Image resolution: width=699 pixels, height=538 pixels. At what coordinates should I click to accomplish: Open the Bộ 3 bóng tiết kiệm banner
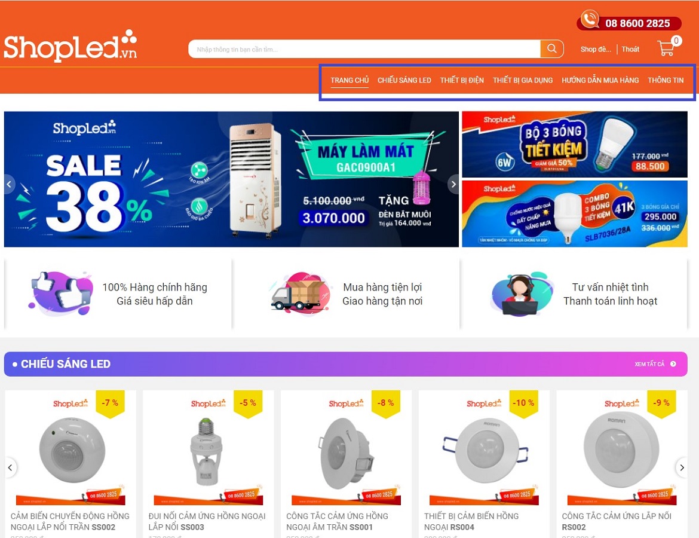[575, 145]
